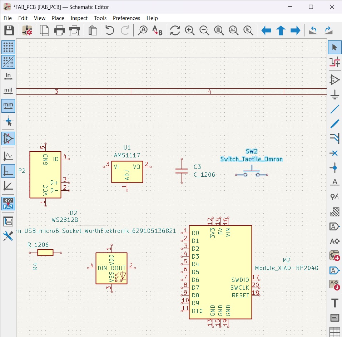Navigate back with left blue arrow
Screen dimensions: 342x337
coord(266,30)
